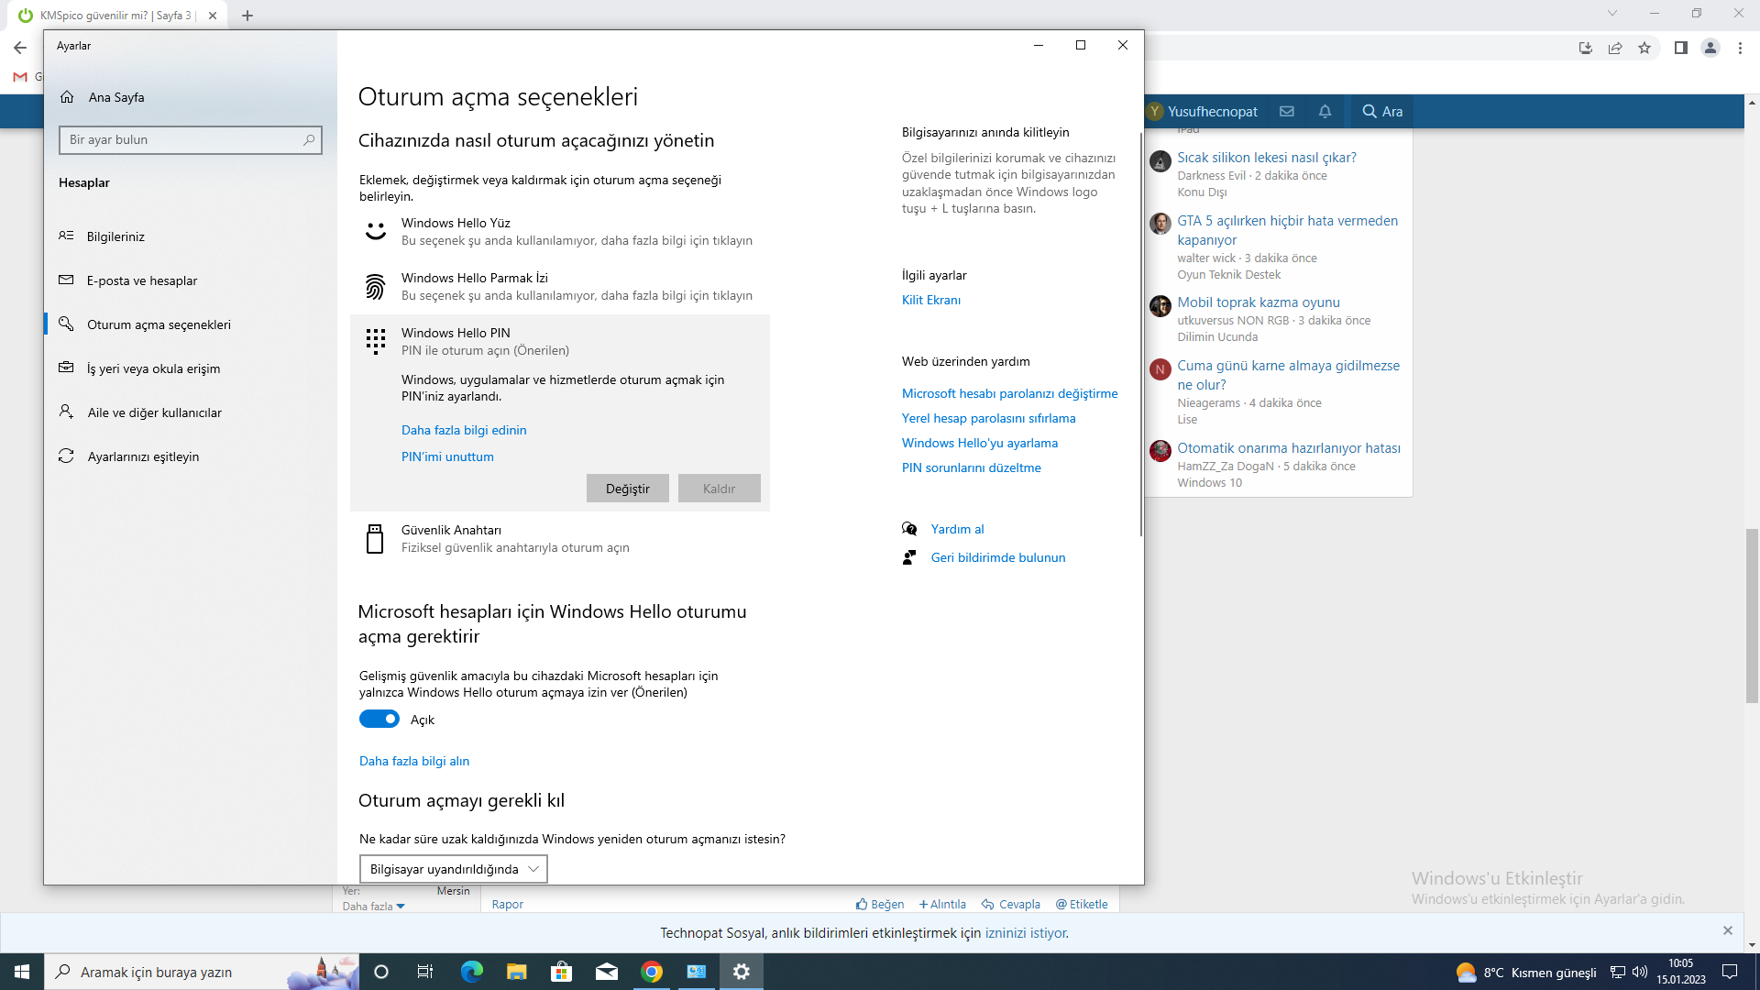The image size is (1760, 990).
Task: Go to E-posta ve hesaplar section
Action: pos(142,280)
